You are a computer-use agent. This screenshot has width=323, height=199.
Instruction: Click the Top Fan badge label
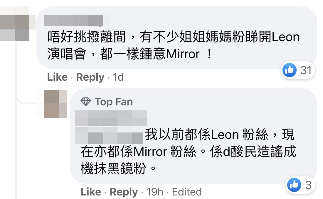[x=114, y=102]
